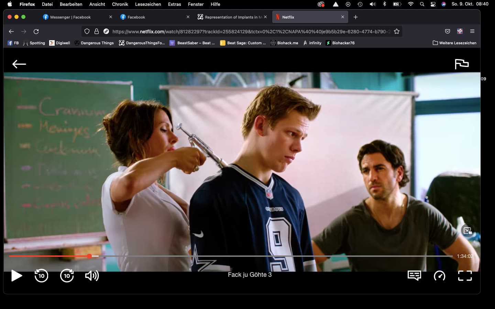The width and height of the screenshot is (495, 309).
Task: Open the subtitles and audio menu
Action: (x=414, y=275)
